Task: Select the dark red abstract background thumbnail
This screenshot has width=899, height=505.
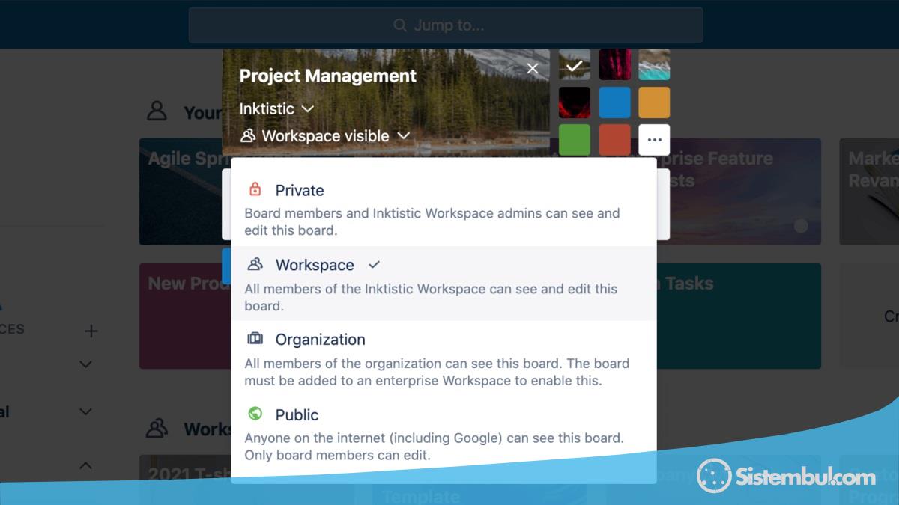Action: pyautogui.click(x=615, y=65)
